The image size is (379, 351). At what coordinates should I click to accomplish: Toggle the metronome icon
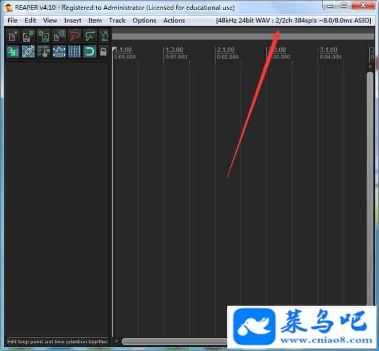[104, 36]
